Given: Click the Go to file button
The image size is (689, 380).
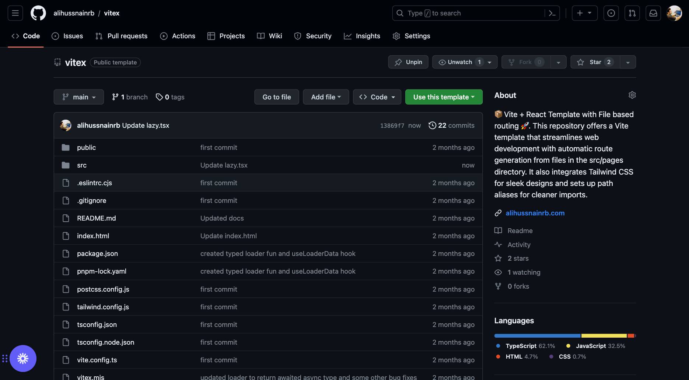Looking at the screenshot, I should [x=277, y=97].
